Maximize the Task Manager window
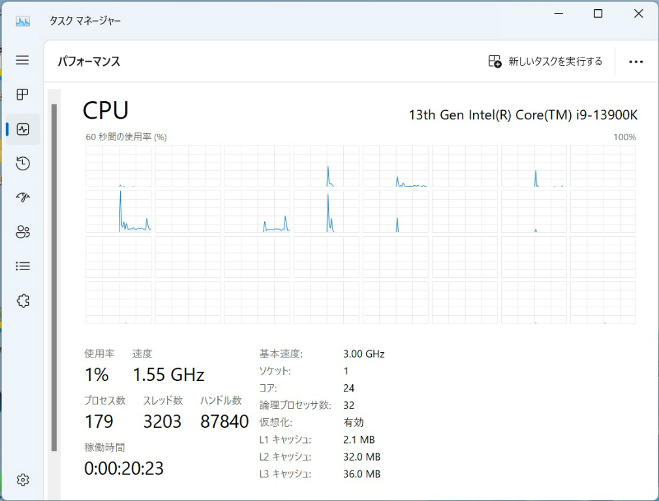Screen dimensions: 659x501 coord(598,14)
